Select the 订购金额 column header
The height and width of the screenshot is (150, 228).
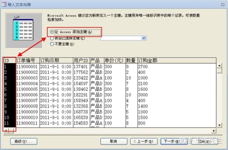(x=177, y=61)
